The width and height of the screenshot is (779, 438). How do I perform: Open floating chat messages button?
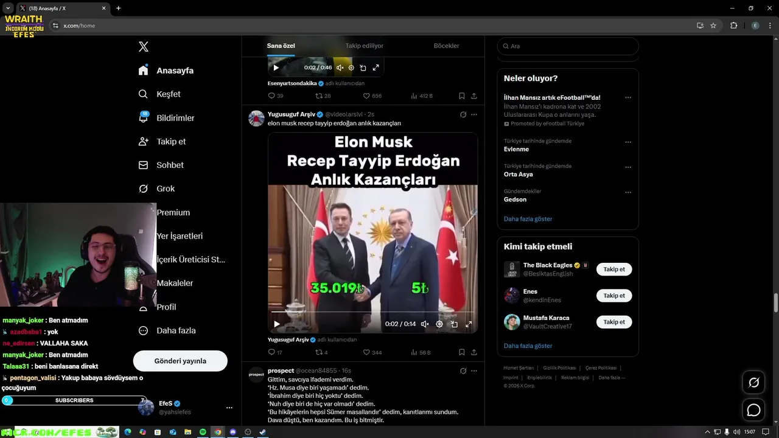tap(753, 410)
